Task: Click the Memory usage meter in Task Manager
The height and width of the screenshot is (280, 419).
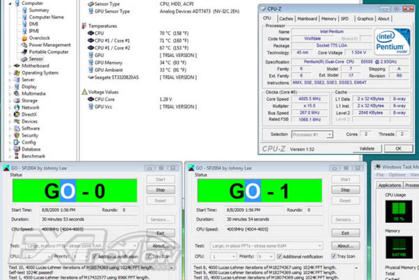Action: point(399,247)
